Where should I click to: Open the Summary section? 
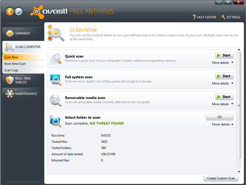tap(23, 33)
